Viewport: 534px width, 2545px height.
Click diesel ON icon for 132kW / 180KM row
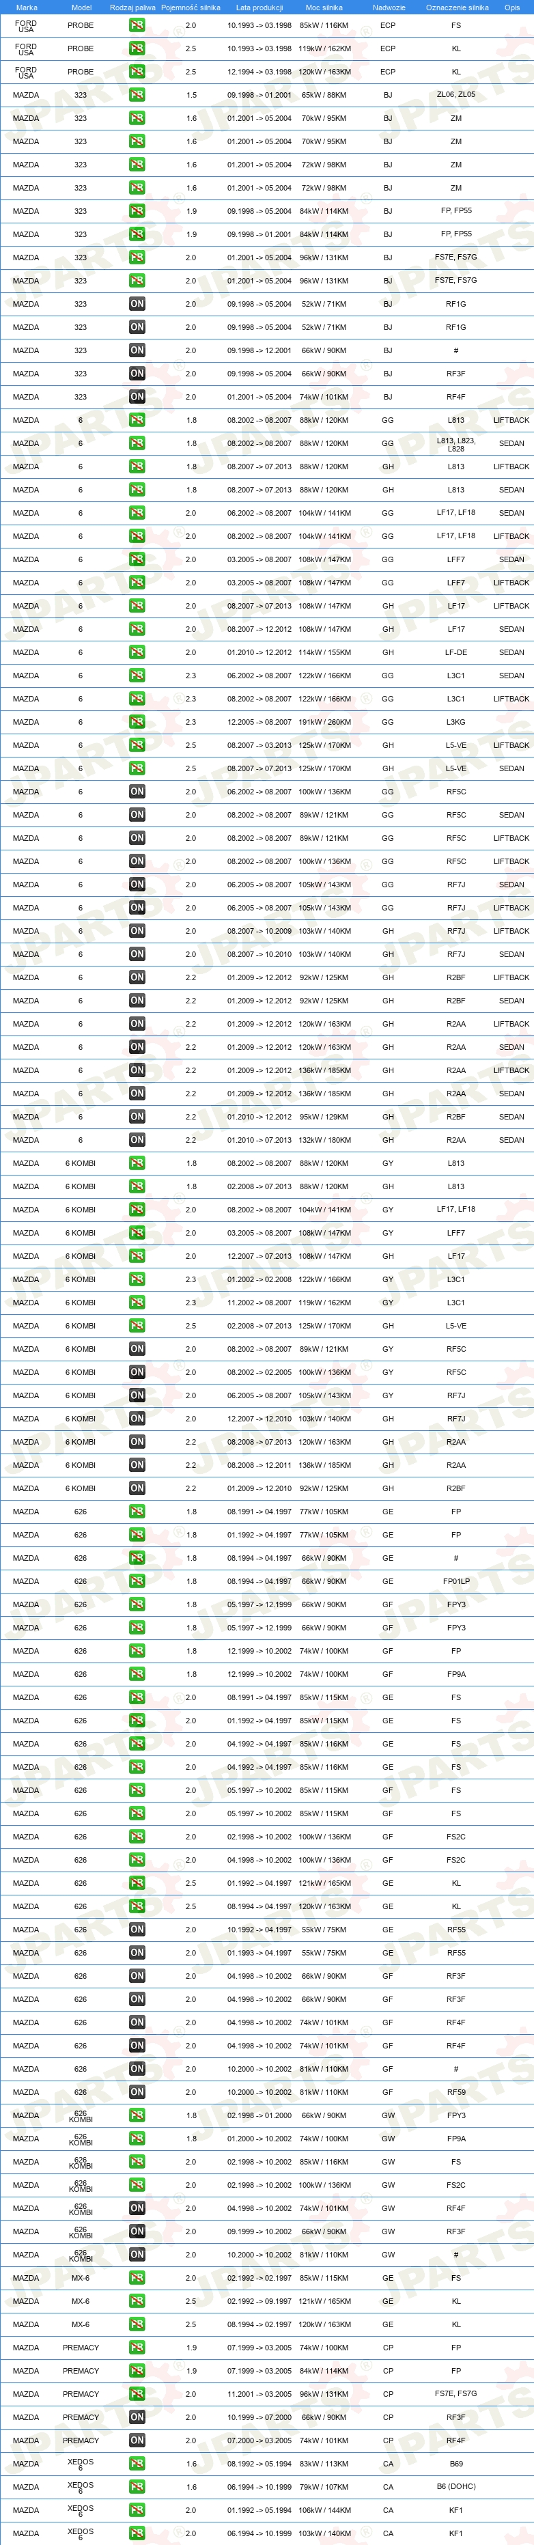click(136, 1140)
